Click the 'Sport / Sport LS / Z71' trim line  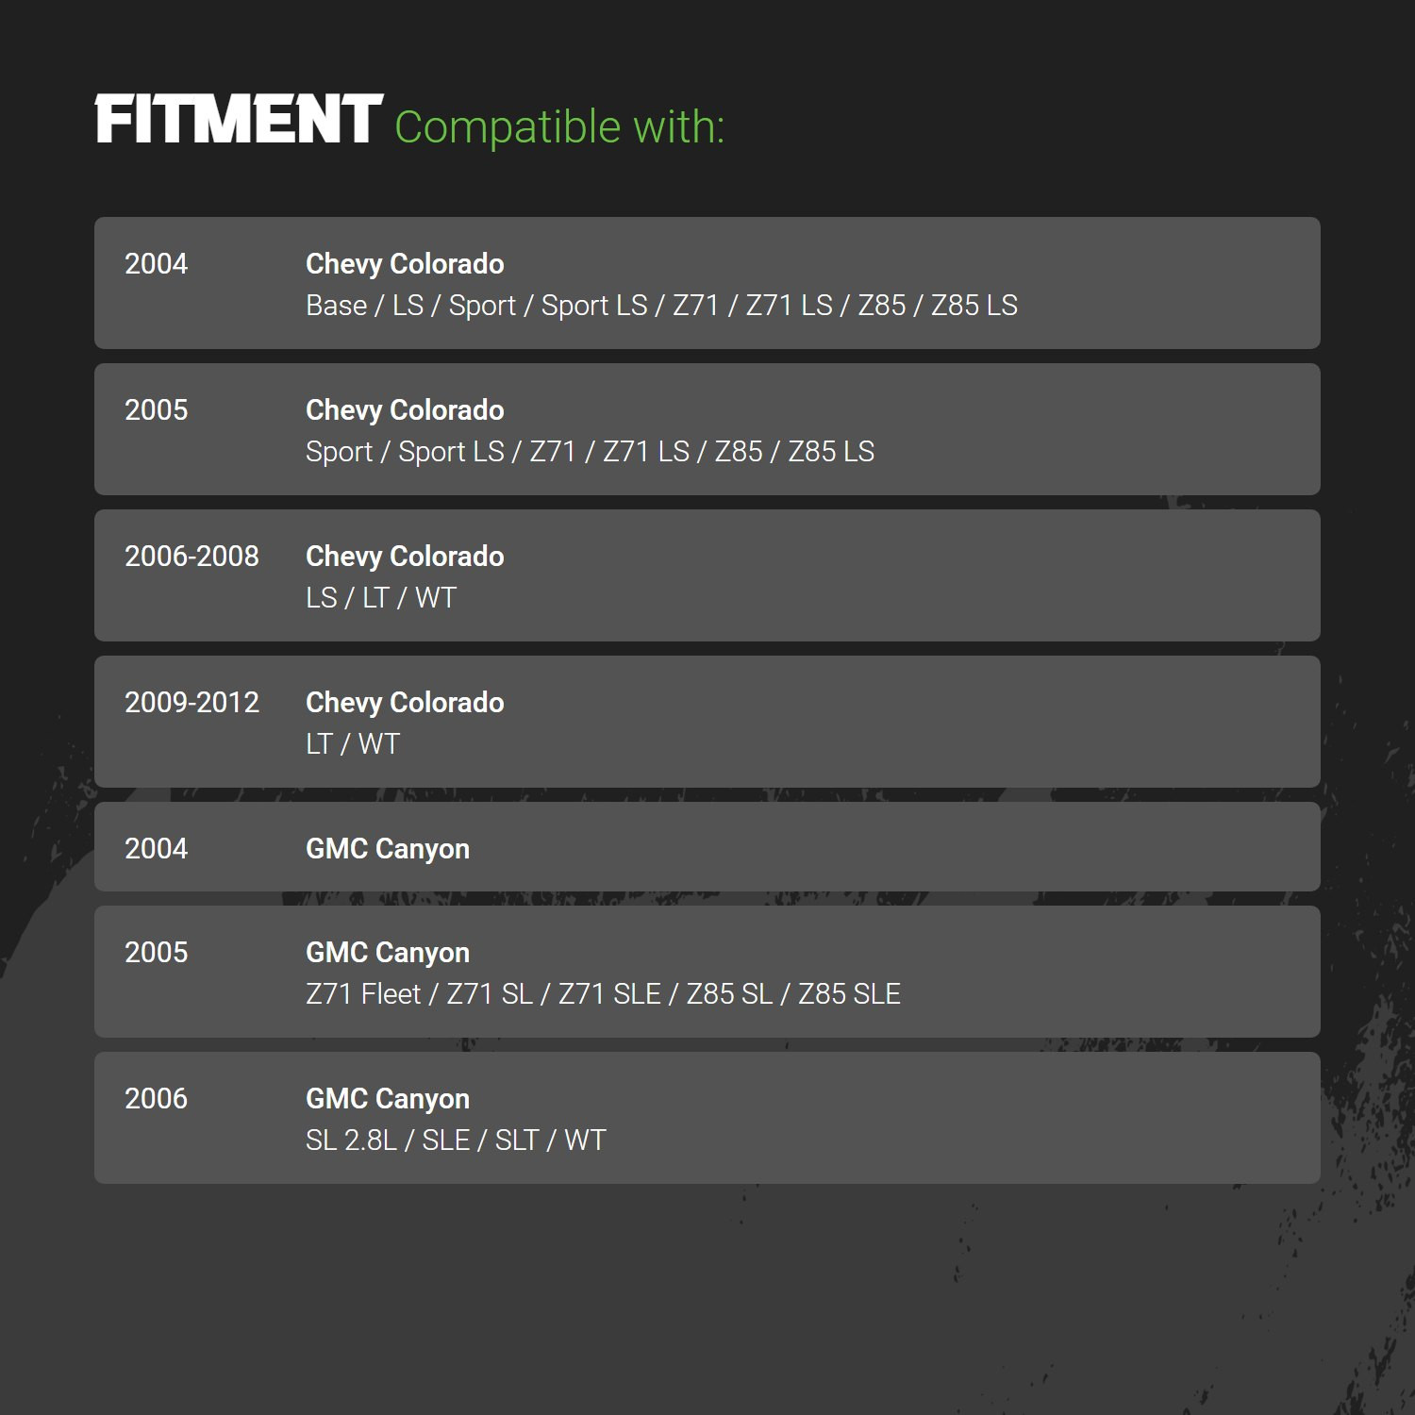click(x=590, y=452)
